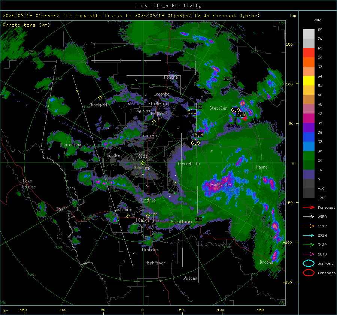Screen dimensions: 337x315
Task: Click the magenta 18TS arrow legend icon
Action: pyautogui.click(x=309, y=254)
